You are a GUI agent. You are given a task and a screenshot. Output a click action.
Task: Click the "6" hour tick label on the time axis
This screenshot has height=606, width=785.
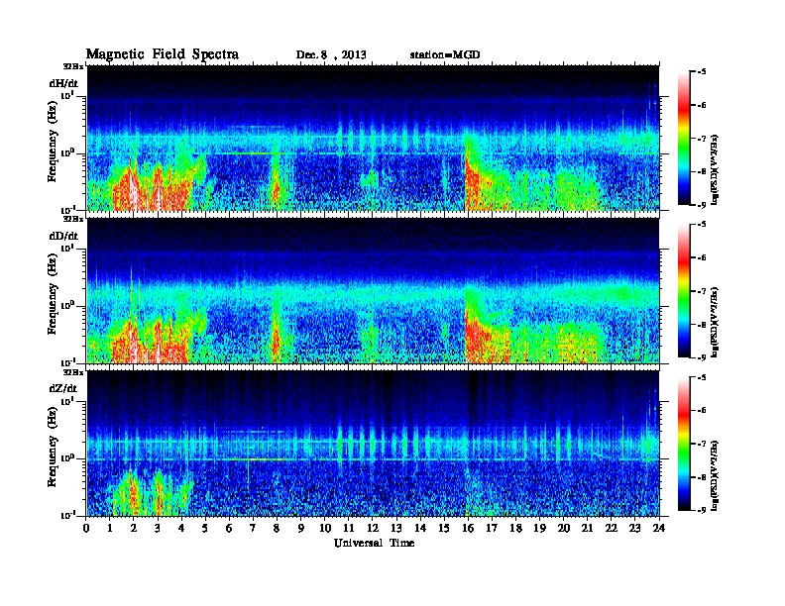click(x=229, y=528)
